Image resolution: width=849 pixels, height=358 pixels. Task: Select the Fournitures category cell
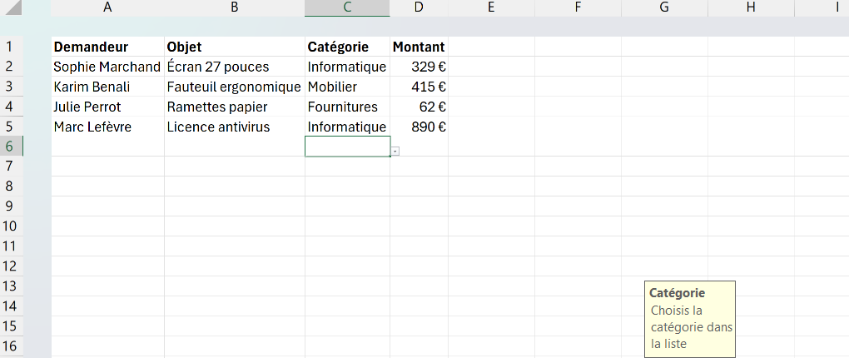coord(347,107)
